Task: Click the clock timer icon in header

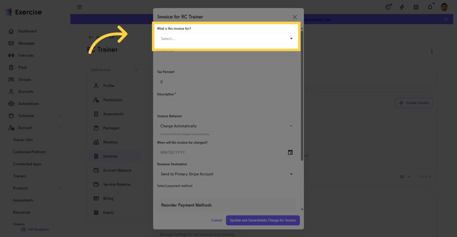Action: point(388,7)
